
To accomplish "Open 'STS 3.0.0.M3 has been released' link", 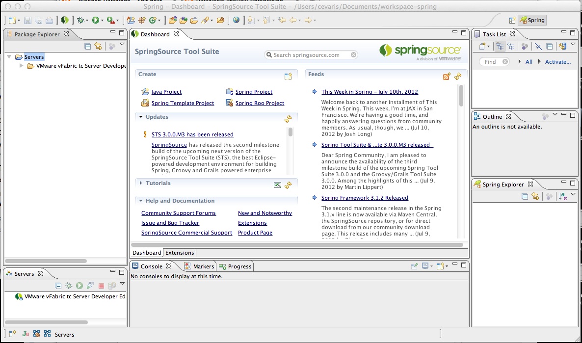I will [192, 134].
